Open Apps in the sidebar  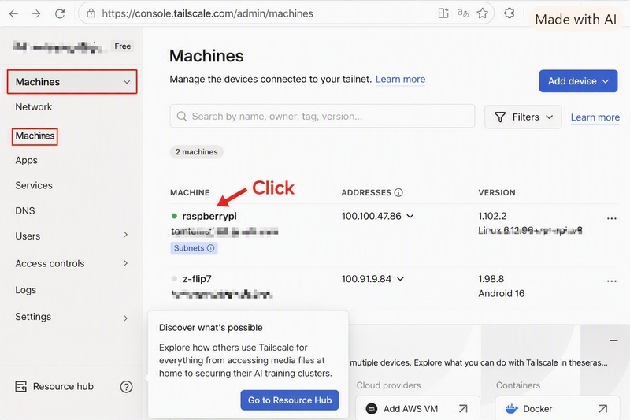[27, 161]
